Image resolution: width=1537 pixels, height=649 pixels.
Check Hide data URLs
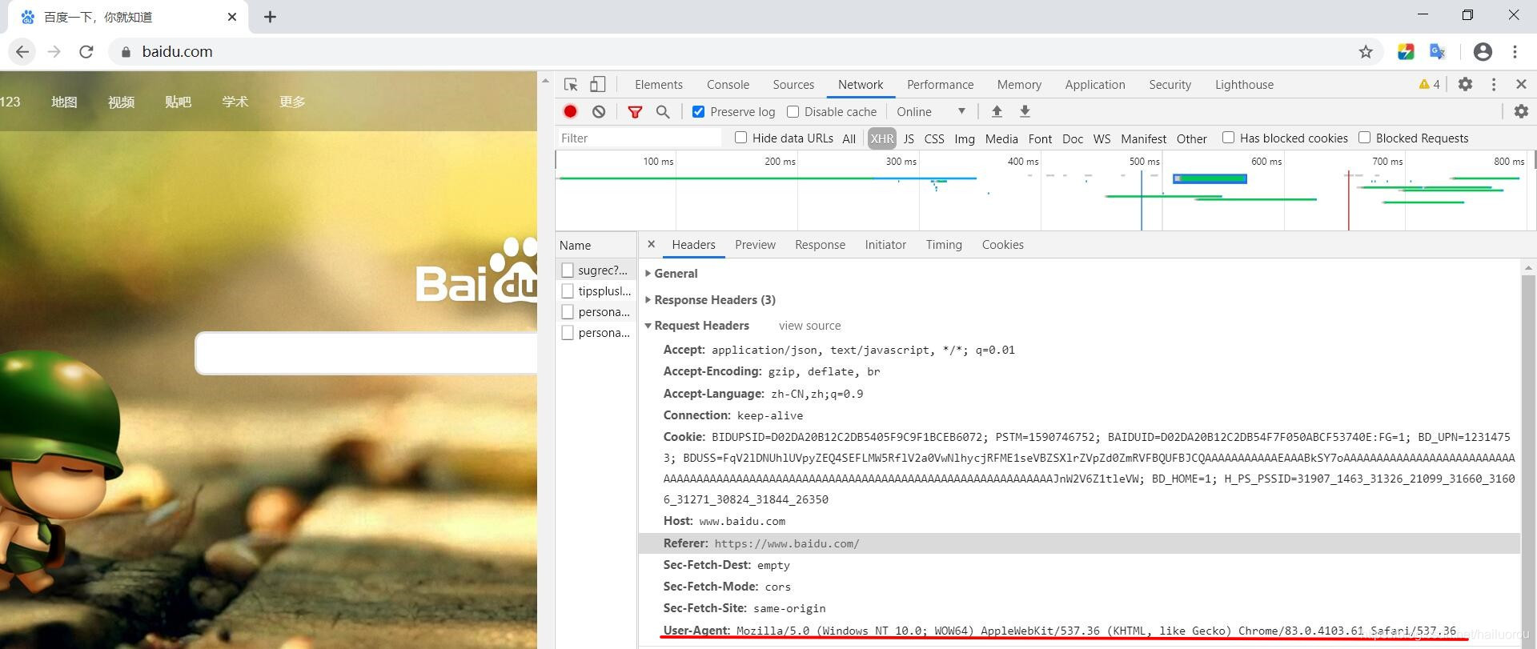pos(740,138)
